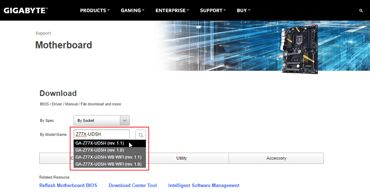Click the Support breadcrumb link
The image size is (370, 194).
coord(43,33)
